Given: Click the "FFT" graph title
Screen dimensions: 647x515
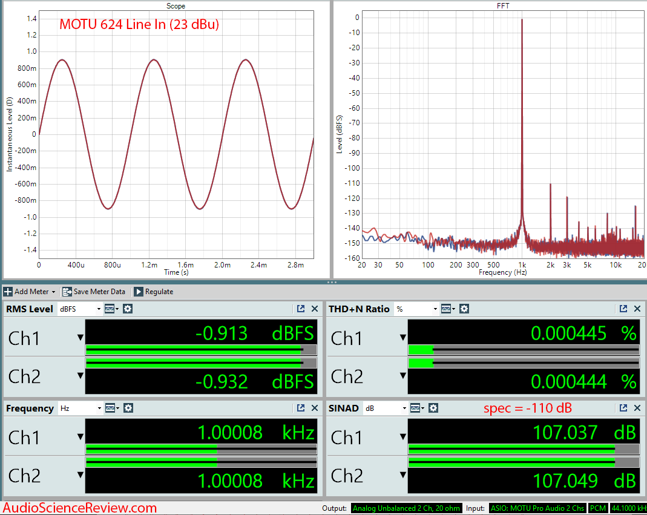Looking at the screenshot, I should click(x=503, y=6).
